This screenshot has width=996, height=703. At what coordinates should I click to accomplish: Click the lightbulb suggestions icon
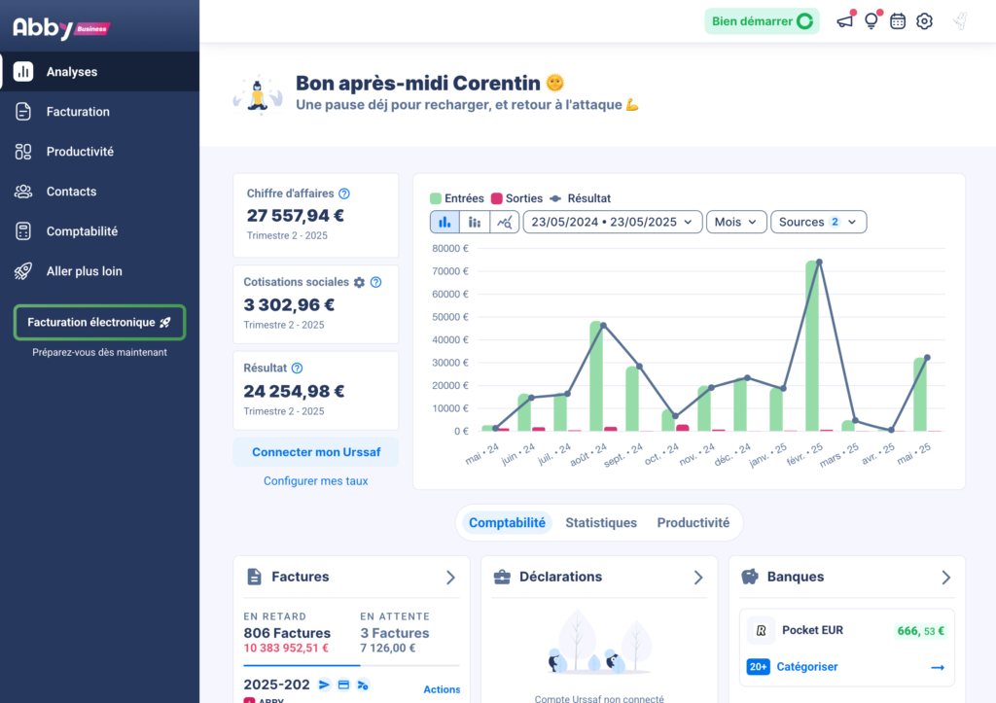871,21
